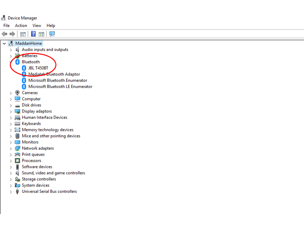Expand the System devices category
The height and width of the screenshot is (228, 304).
(11, 186)
